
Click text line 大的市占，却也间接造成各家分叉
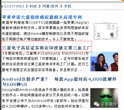45,95
